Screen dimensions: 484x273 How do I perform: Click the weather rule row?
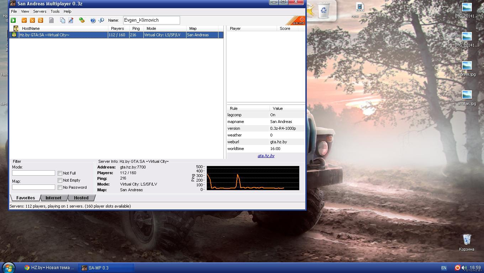click(x=266, y=135)
